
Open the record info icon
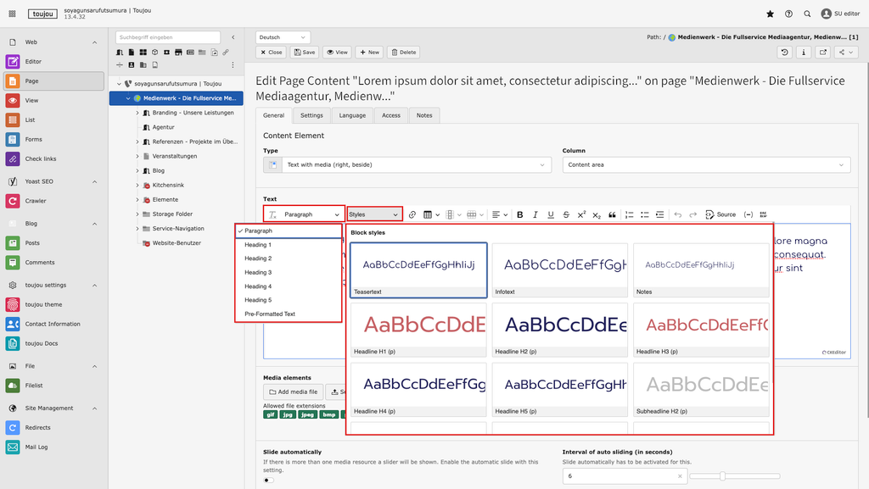(x=804, y=52)
